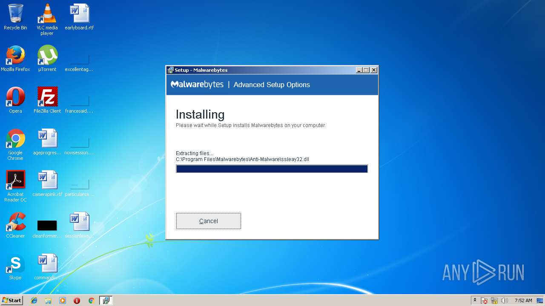Show hidden tray icons arrow
Viewport: 545px width, 306px height.
pyautogui.click(x=475, y=300)
